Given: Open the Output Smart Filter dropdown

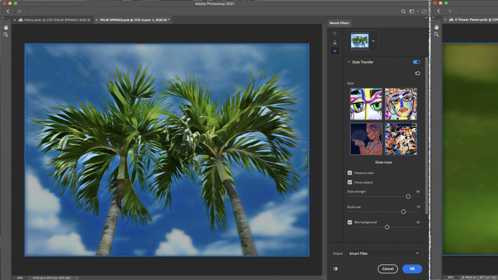Looking at the screenshot, I should (384, 253).
